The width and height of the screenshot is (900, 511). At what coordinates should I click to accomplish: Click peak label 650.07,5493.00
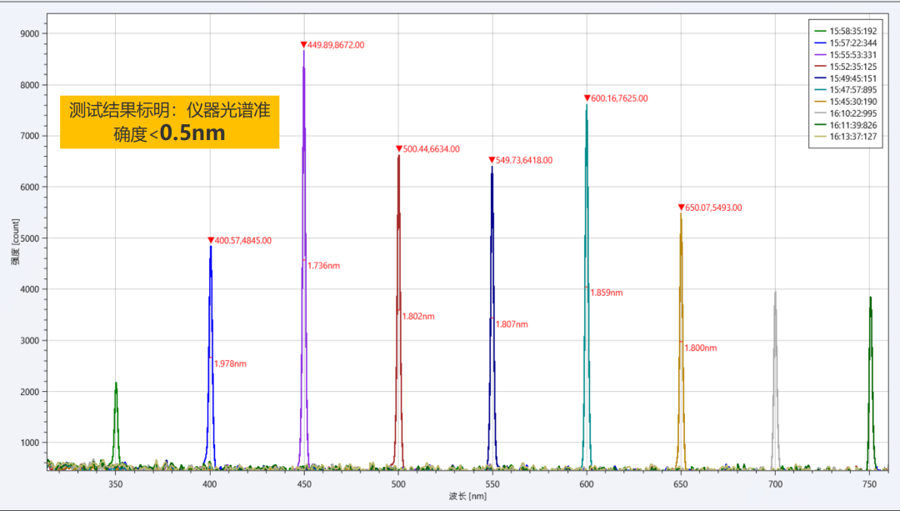713,208
